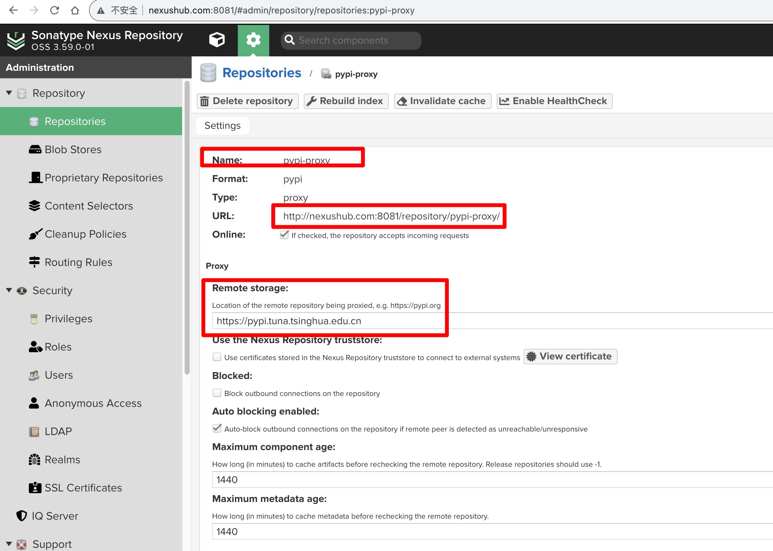Viewport: 773px width, 551px height.
Task: Click the browser forward arrow
Action: coord(34,10)
